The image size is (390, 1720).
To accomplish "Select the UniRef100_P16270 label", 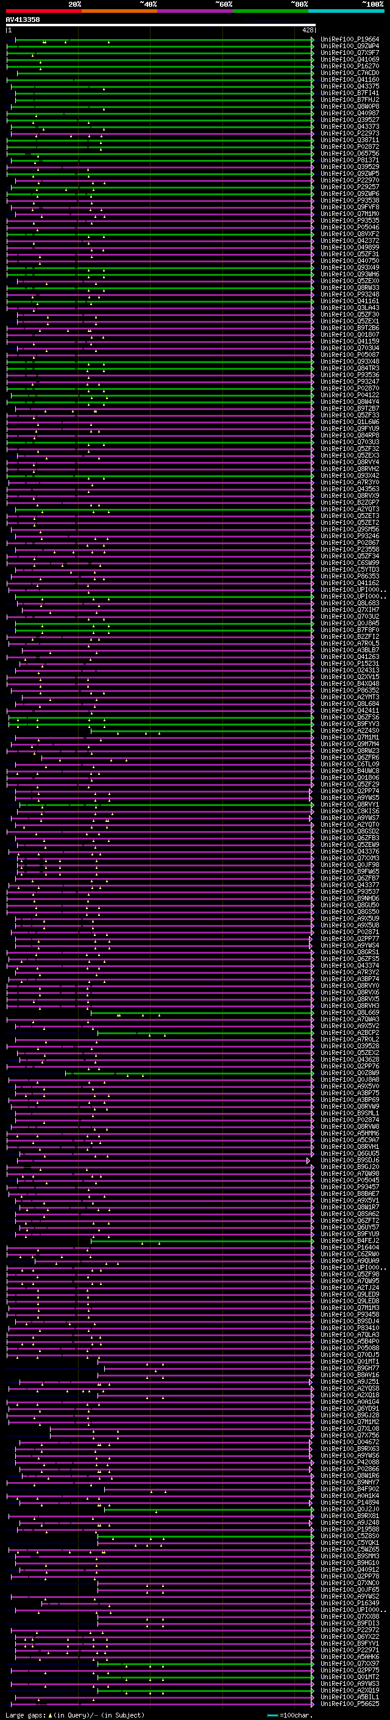I will tap(349, 66).
